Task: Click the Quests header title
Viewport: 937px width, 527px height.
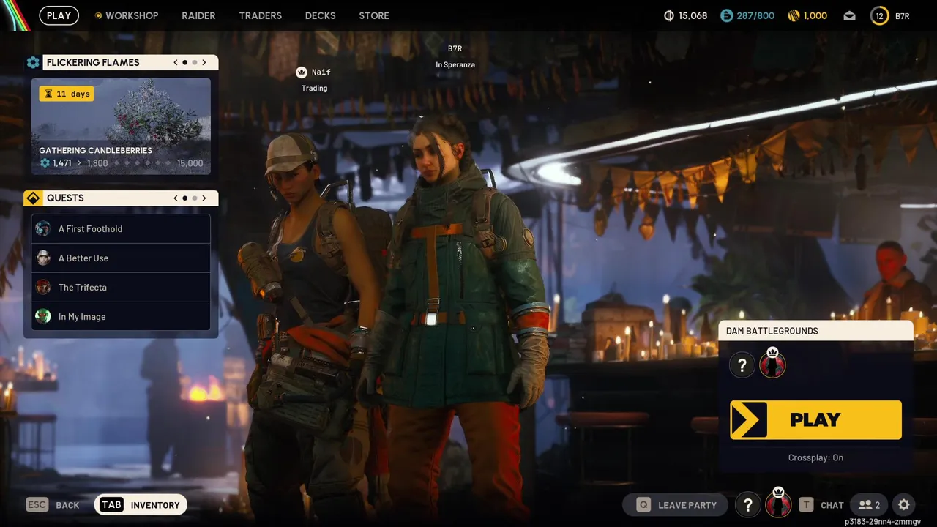Action: tap(65, 198)
